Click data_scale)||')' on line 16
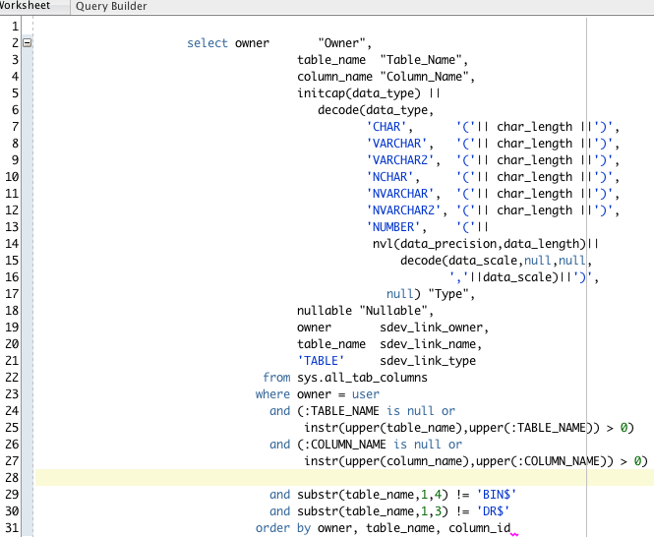654x537 pixels. [538, 277]
